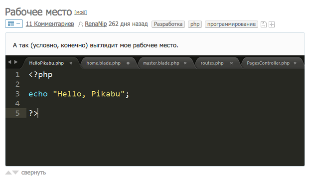Collapse the post with свернуть
This screenshot has width=315, height=184.
pyautogui.click(x=33, y=173)
